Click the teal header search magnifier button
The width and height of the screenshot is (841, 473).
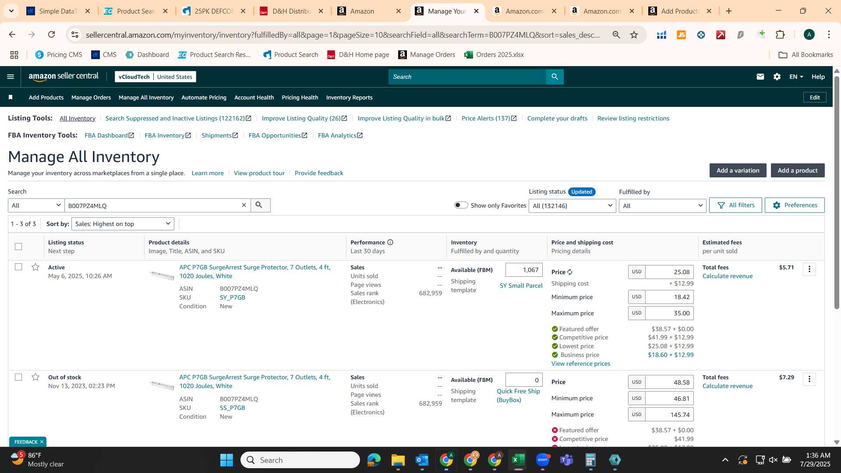555,77
